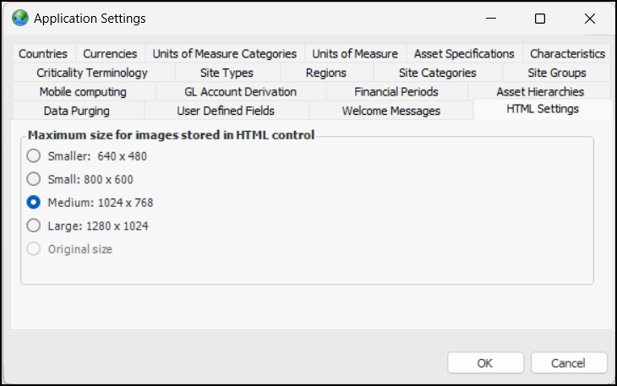Screen dimensions: 617x386
Task: Pick the Large 1280 x 1024 option
Action: [x=34, y=226]
